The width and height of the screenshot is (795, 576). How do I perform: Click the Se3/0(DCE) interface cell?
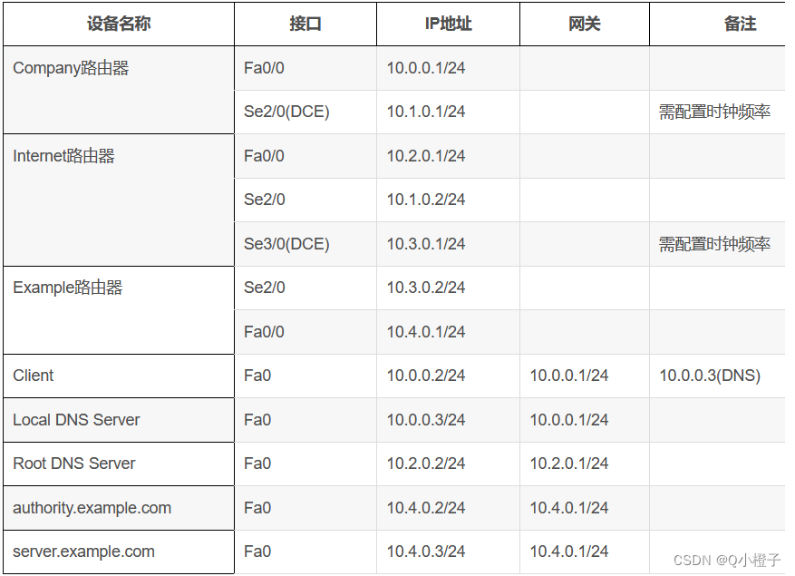305,244
